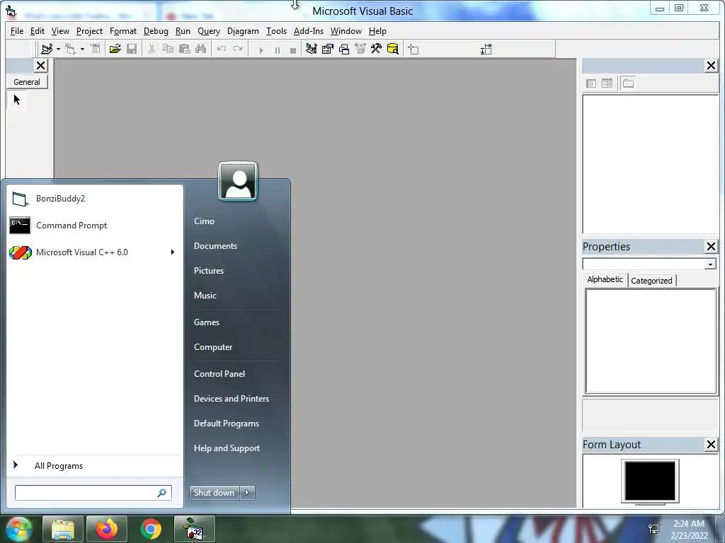Image resolution: width=725 pixels, height=543 pixels.
Task: Open shutdown options arrow beside Shut down
Action: point(247,493)
